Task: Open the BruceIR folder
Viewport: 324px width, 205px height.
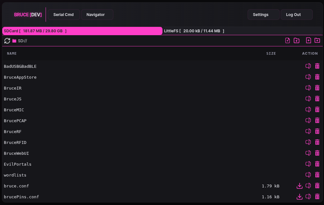Action: point(13,88)
